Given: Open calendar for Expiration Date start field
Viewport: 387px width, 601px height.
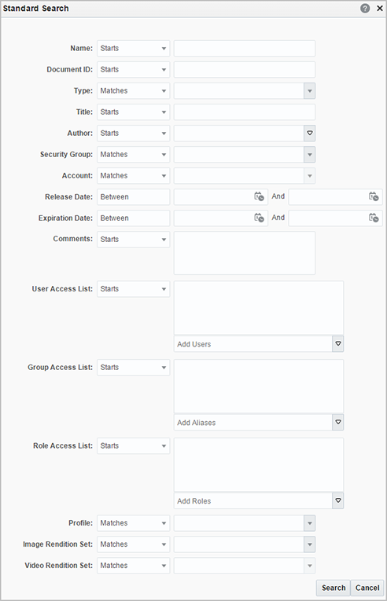Looking at the screenshot, I should (x=259, y=218).
